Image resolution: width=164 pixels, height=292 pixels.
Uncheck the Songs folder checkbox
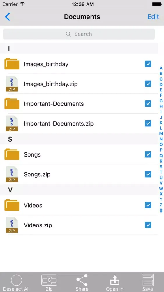[x=148, y=154]
